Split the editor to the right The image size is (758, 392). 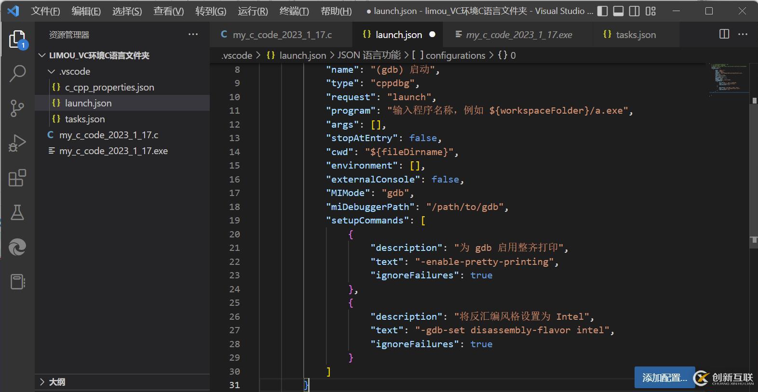click(x=724, y=34)
